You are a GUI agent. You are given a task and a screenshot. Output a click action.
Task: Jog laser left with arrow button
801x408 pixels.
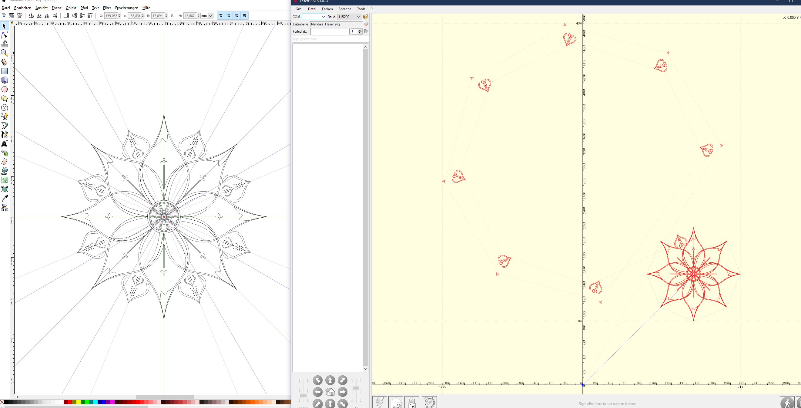[x=317, y=392]
